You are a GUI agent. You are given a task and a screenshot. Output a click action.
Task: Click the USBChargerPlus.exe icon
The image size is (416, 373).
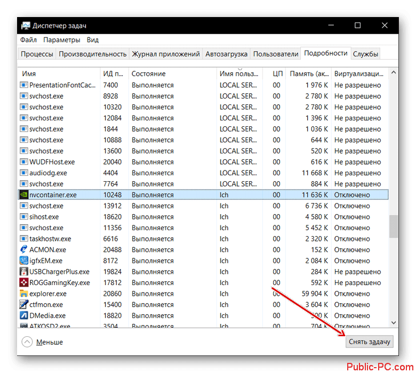[x=24, y=272]
